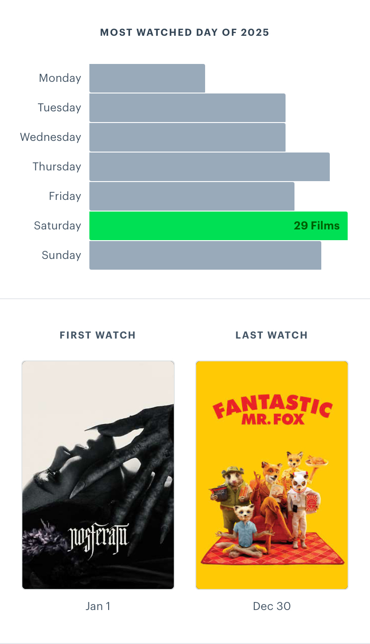Open the Nosferatu film poster
This screenshot has width=370, height=644.
(98, 475)
